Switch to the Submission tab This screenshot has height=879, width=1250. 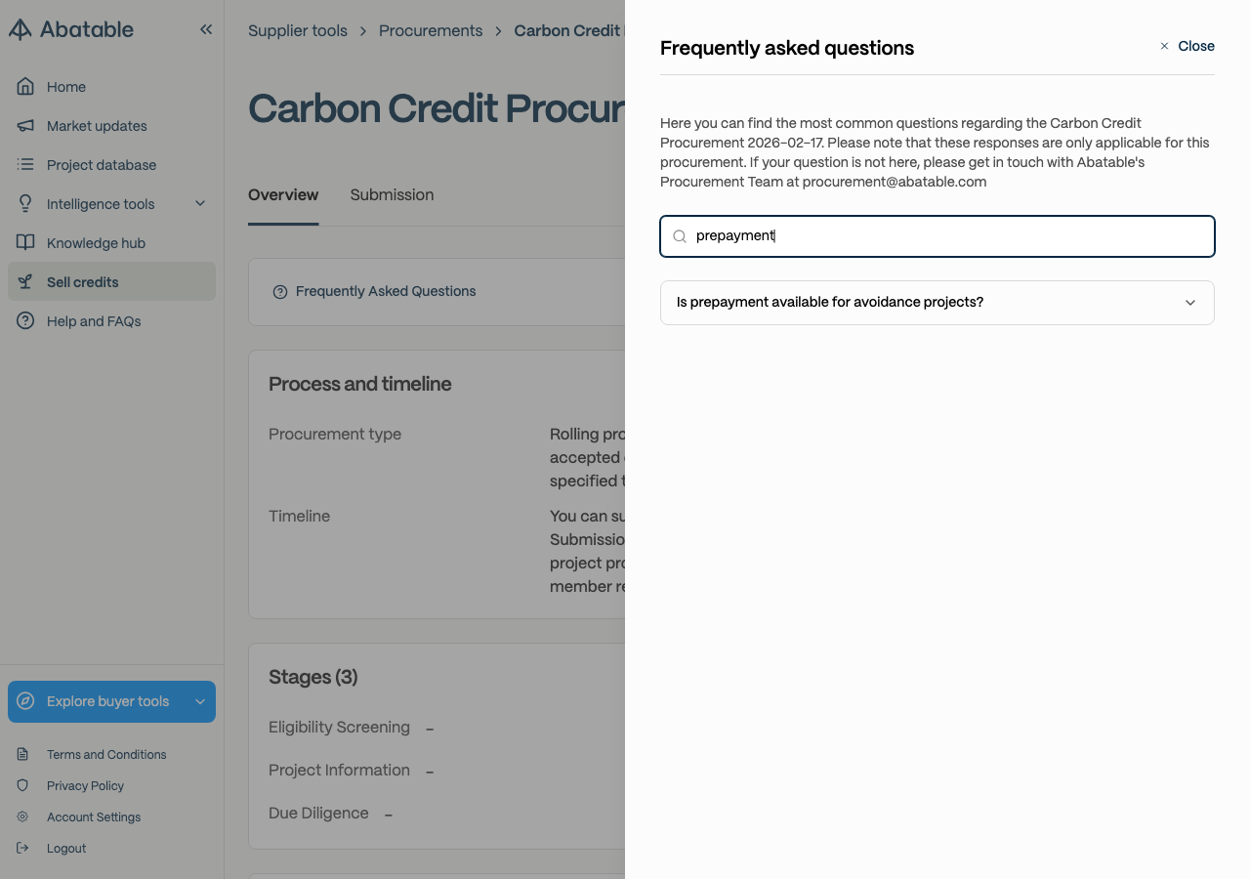392,194
